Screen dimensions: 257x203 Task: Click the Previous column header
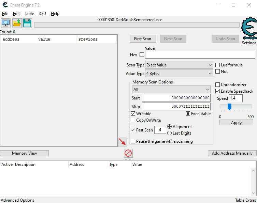(x=96, y=39)
